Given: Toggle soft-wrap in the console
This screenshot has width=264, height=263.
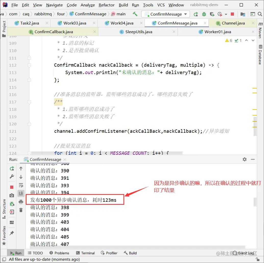Looking at the screenshot, I should tap(21, 185).
